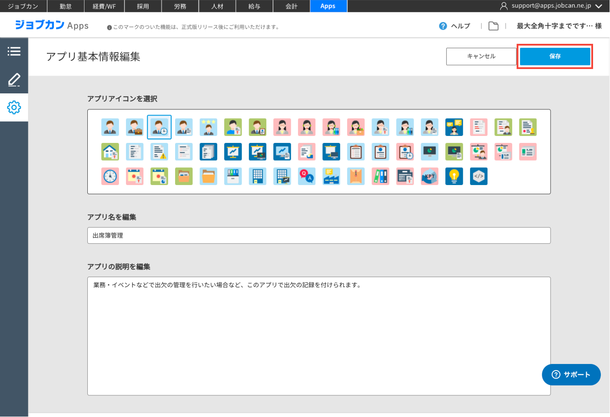Choose the pink clock app icon
The image size is (610, 417).
(x=110, y=176)
